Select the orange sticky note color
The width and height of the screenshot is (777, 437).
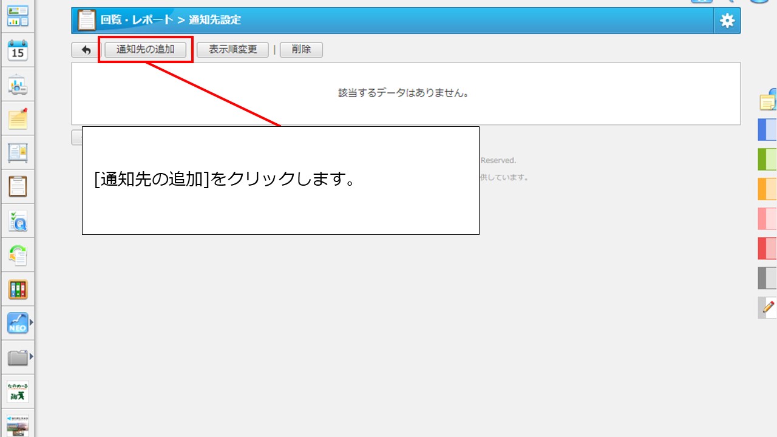click(x=767, y=189)
